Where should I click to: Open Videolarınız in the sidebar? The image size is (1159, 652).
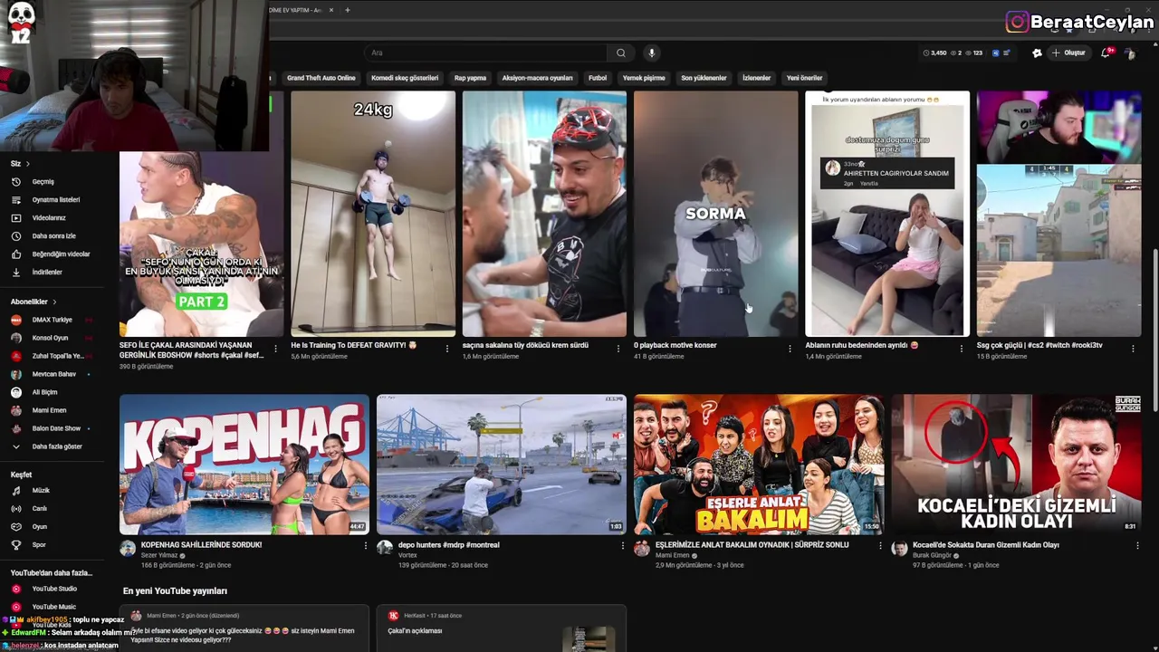coord(48,217)
